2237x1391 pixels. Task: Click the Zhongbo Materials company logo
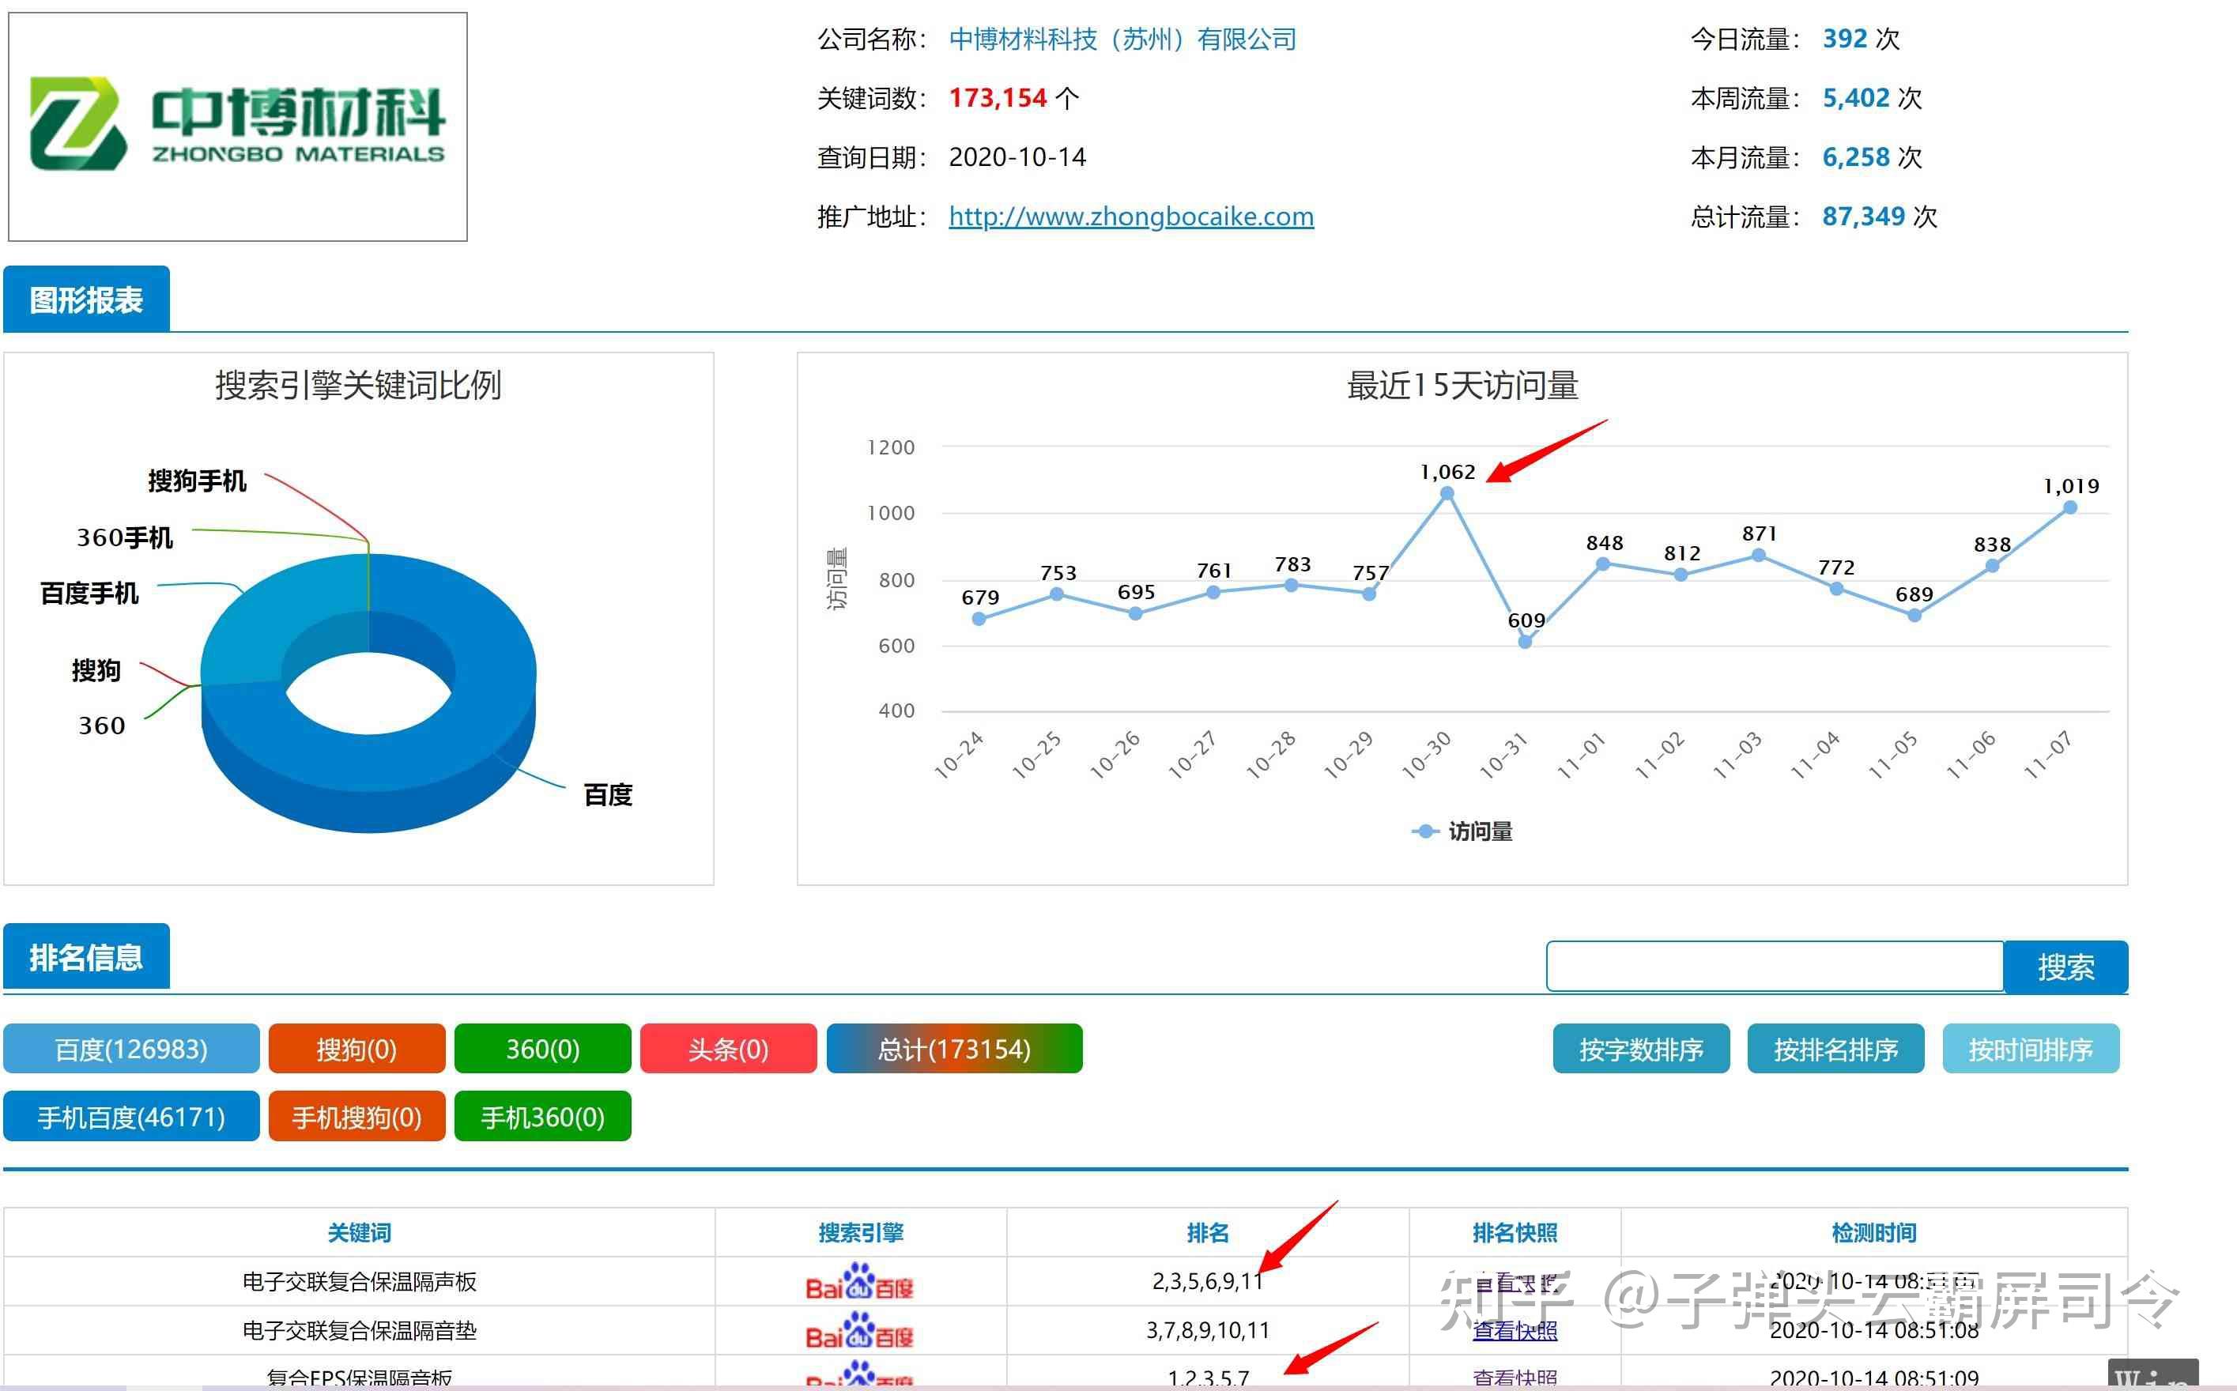coord(237,126)
